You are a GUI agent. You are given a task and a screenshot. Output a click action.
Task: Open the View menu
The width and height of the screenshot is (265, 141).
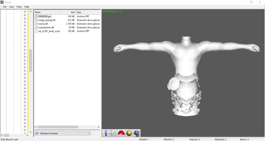point(12,7)
